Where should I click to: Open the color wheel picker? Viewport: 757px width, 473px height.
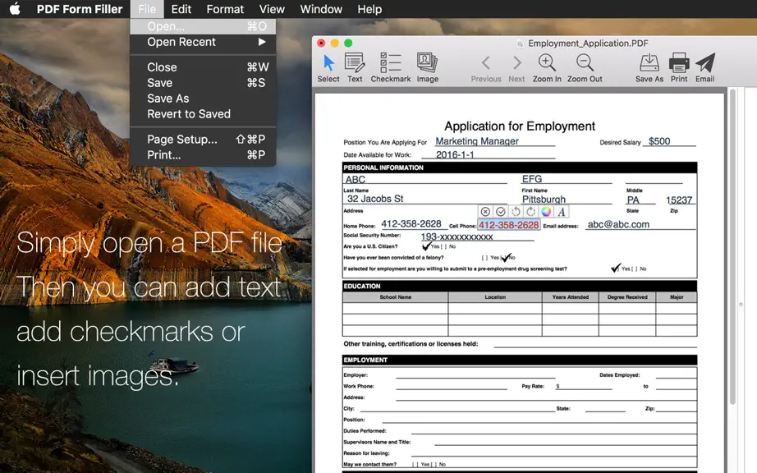click(x=546, y=211)
